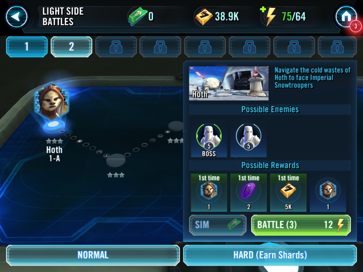This screenshot has width=363, height=272.
Task: Switch to NORMAL difficulty
Action: (x=93, y=255)
